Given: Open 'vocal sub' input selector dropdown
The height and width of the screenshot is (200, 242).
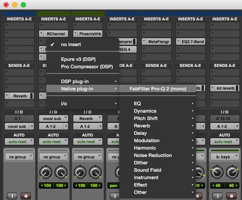Looking at the screenshot, I should (x=53, y=119).
